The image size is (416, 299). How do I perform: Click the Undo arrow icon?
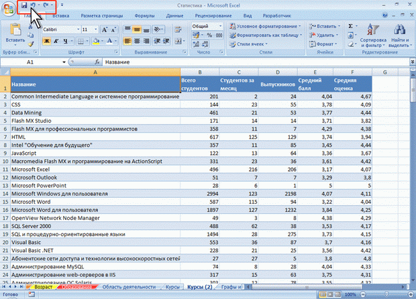click(x=33, y=5)
